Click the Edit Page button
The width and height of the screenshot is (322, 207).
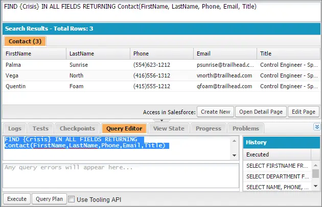[x=304, y=112]
